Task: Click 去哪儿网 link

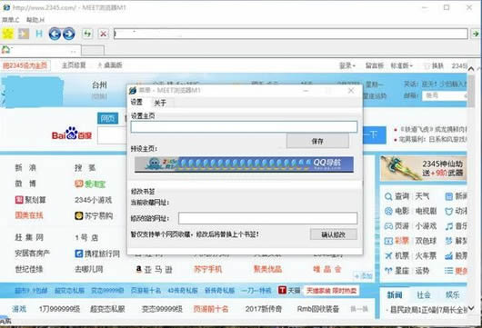Action: (x=89, y=269)
